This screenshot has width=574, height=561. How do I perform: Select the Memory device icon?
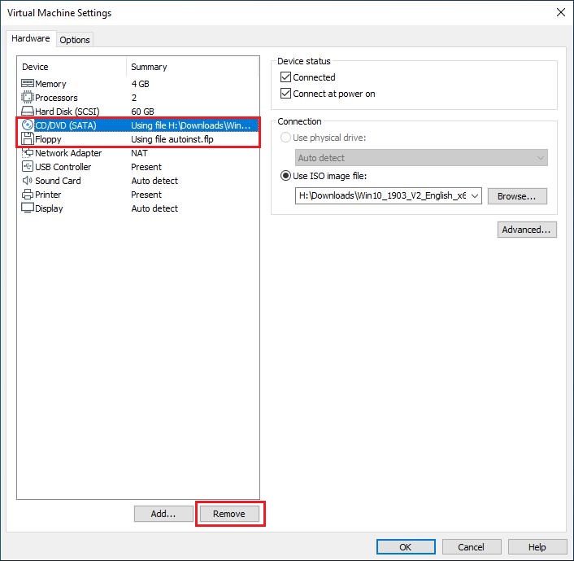pos(27,84)
